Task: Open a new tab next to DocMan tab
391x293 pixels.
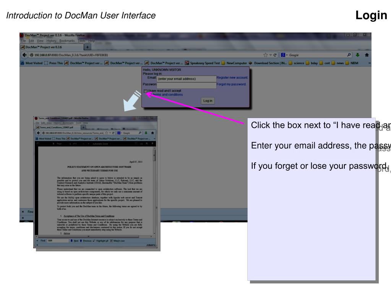Action: click(87, 47)
